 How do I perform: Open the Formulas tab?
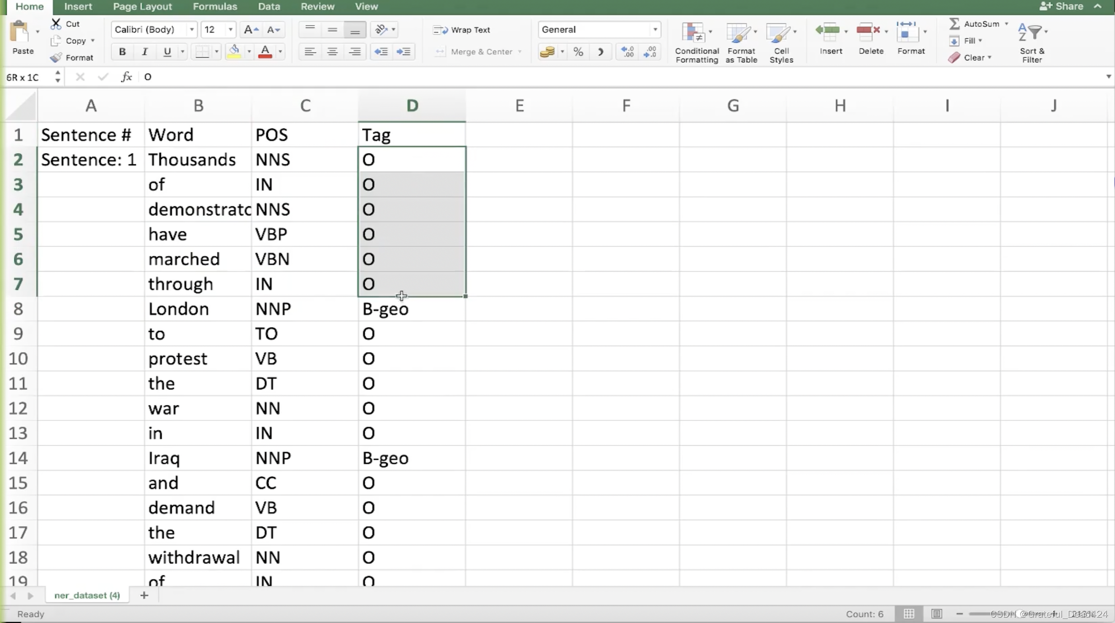click(x=215, y=6)
